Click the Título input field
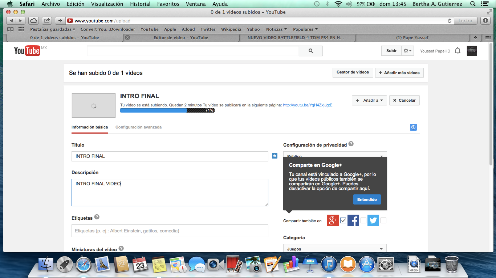The image size is (496, 278). pos(170,156)
